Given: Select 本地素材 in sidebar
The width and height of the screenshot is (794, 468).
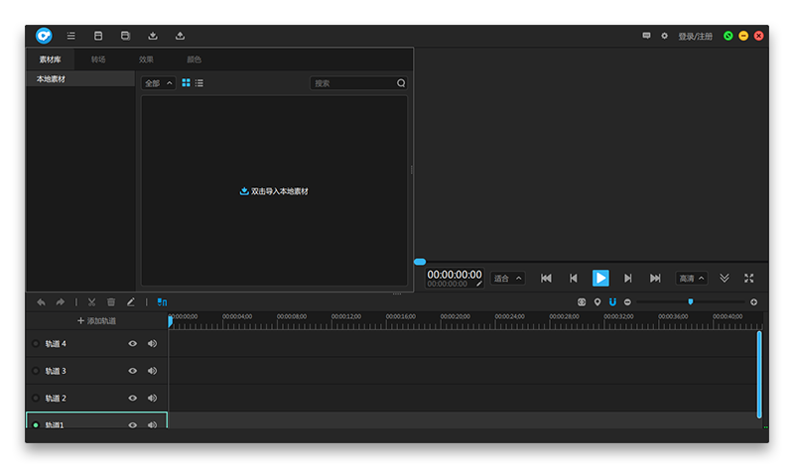Looking at the screenshot, I should 80,79.
